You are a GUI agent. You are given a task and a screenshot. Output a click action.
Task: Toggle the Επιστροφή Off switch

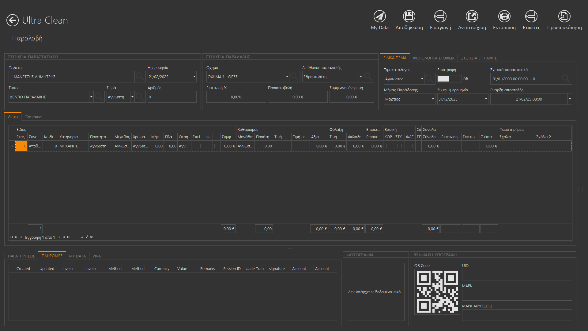(449, 79)
